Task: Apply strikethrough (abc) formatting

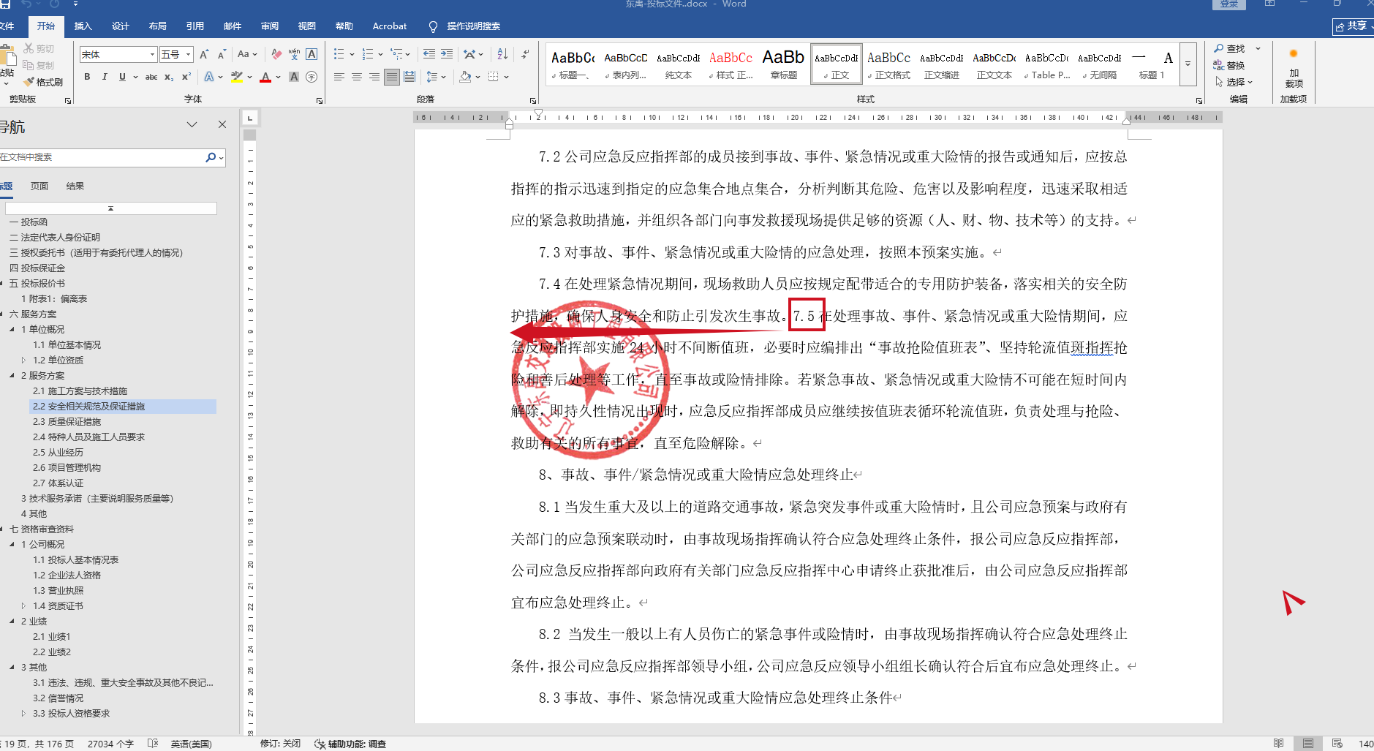Action: point(151,77)
